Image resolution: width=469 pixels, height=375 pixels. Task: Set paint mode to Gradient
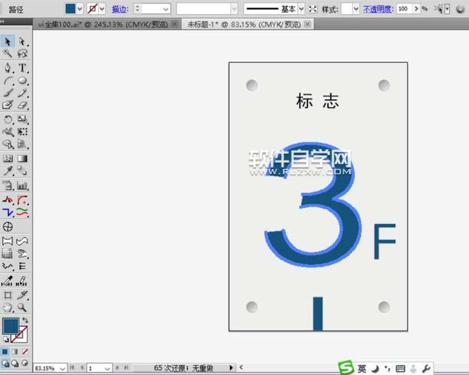click(x=15, y=351)
